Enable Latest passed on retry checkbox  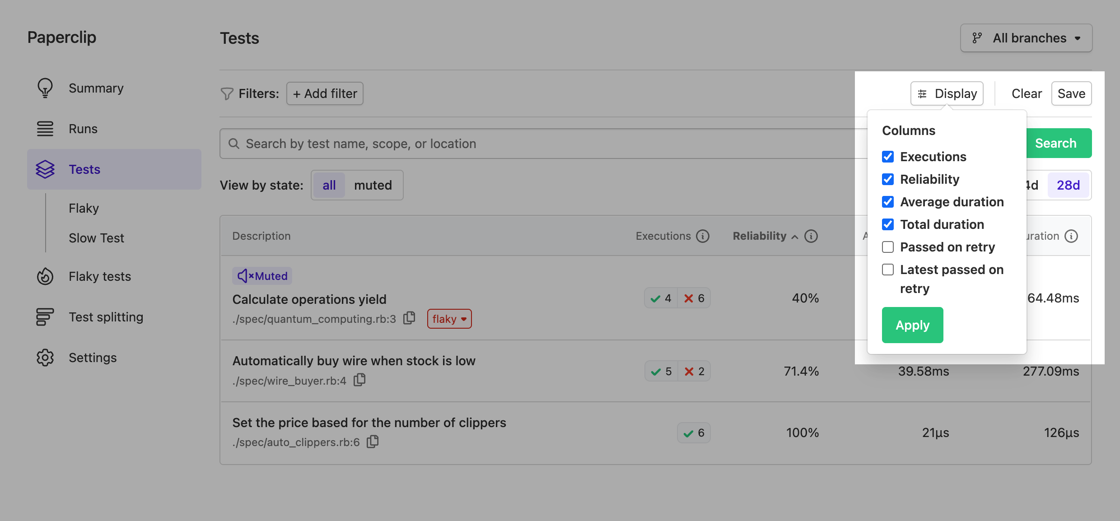click(888, 270)
